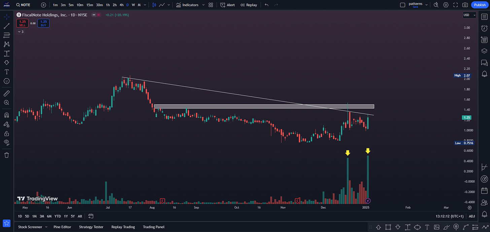
Task: Open the alerts clock panel
Action: 484,28
